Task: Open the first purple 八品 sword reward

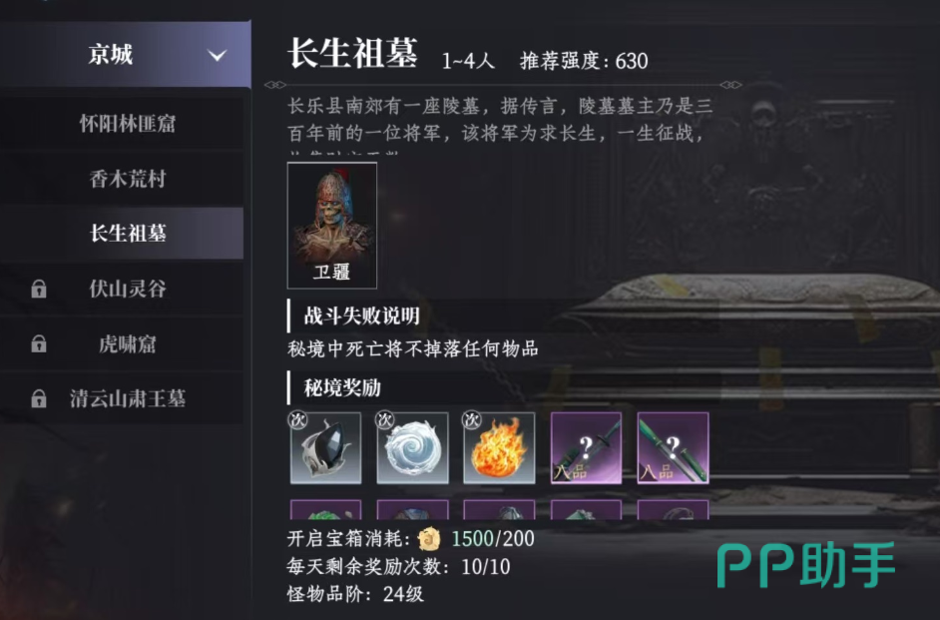Action: (x=586, y=448)
